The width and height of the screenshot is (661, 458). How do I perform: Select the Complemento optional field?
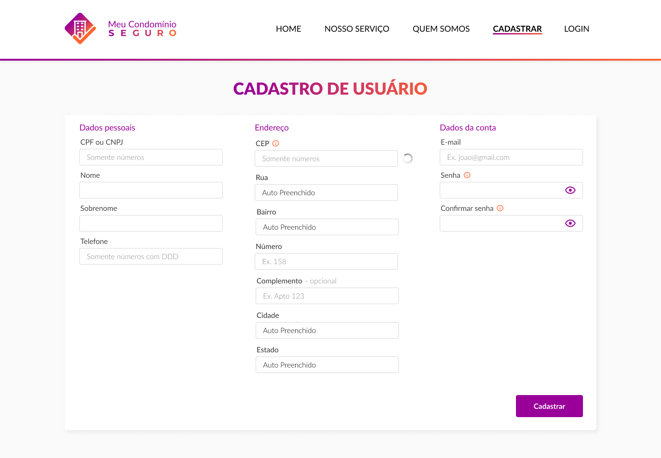[327, 296]
